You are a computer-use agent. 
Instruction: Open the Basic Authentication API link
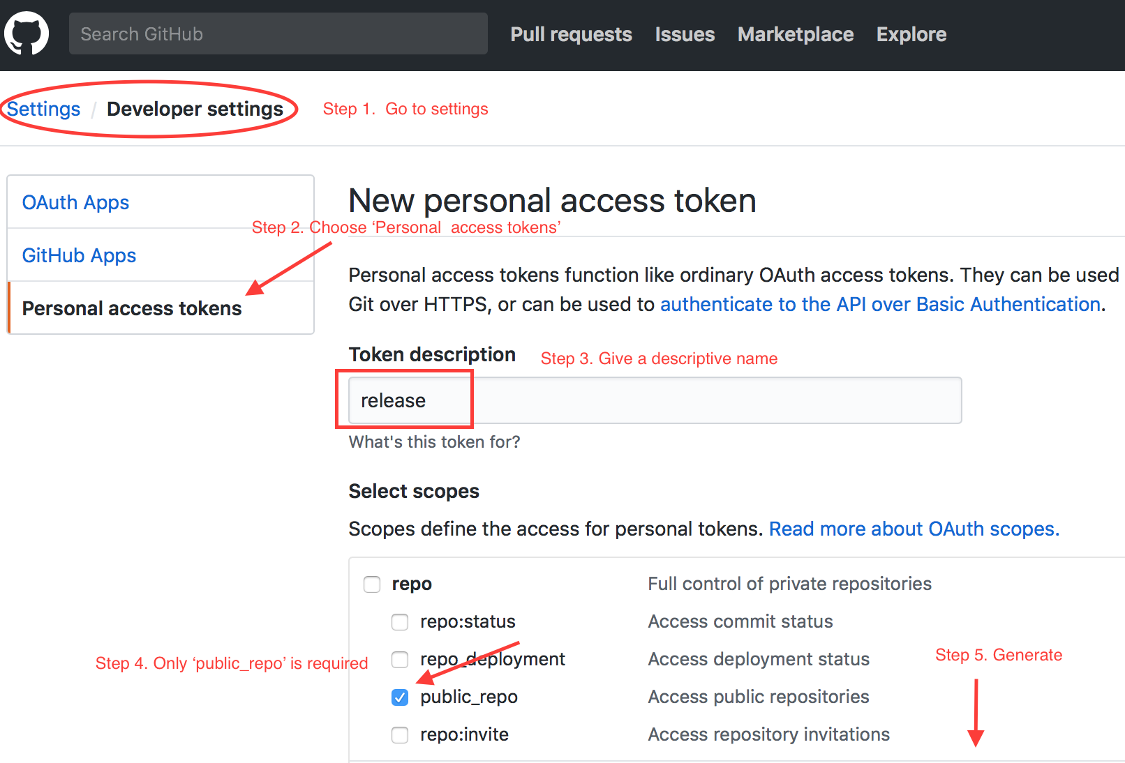tap(881, 304)
